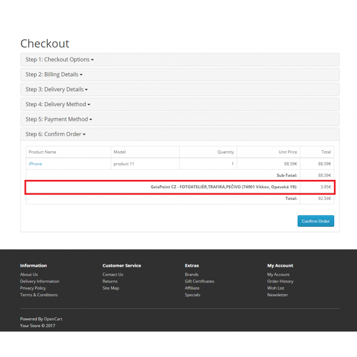Image resolution: width=357 pixels, height=357 pixels.
Task: Click Contact Us in footer
Action: (113, 274)
